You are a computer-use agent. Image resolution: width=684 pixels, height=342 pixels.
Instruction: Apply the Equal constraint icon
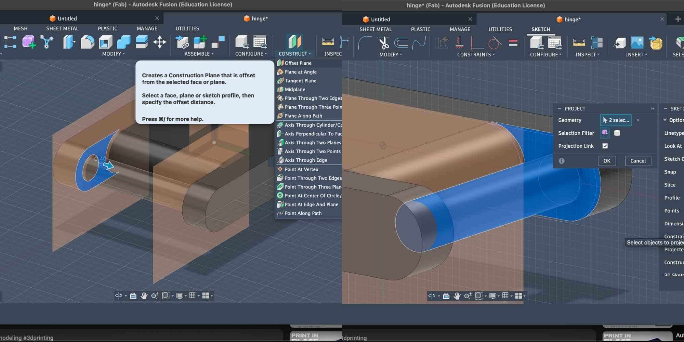click(x=513, y=43)
